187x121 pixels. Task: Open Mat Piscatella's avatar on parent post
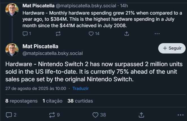12,10
